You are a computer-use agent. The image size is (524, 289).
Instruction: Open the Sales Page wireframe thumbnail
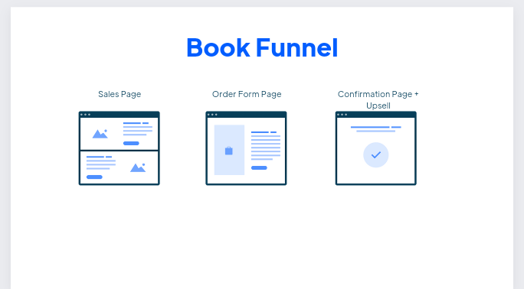120,148
